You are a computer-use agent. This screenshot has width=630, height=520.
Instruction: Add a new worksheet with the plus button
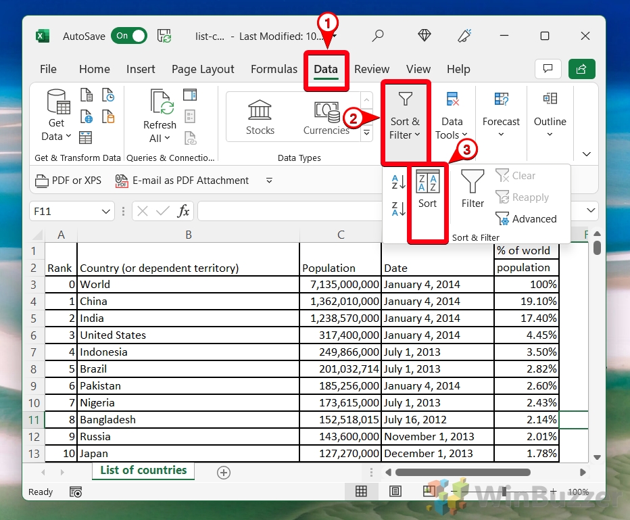click(x=223, y=472)
